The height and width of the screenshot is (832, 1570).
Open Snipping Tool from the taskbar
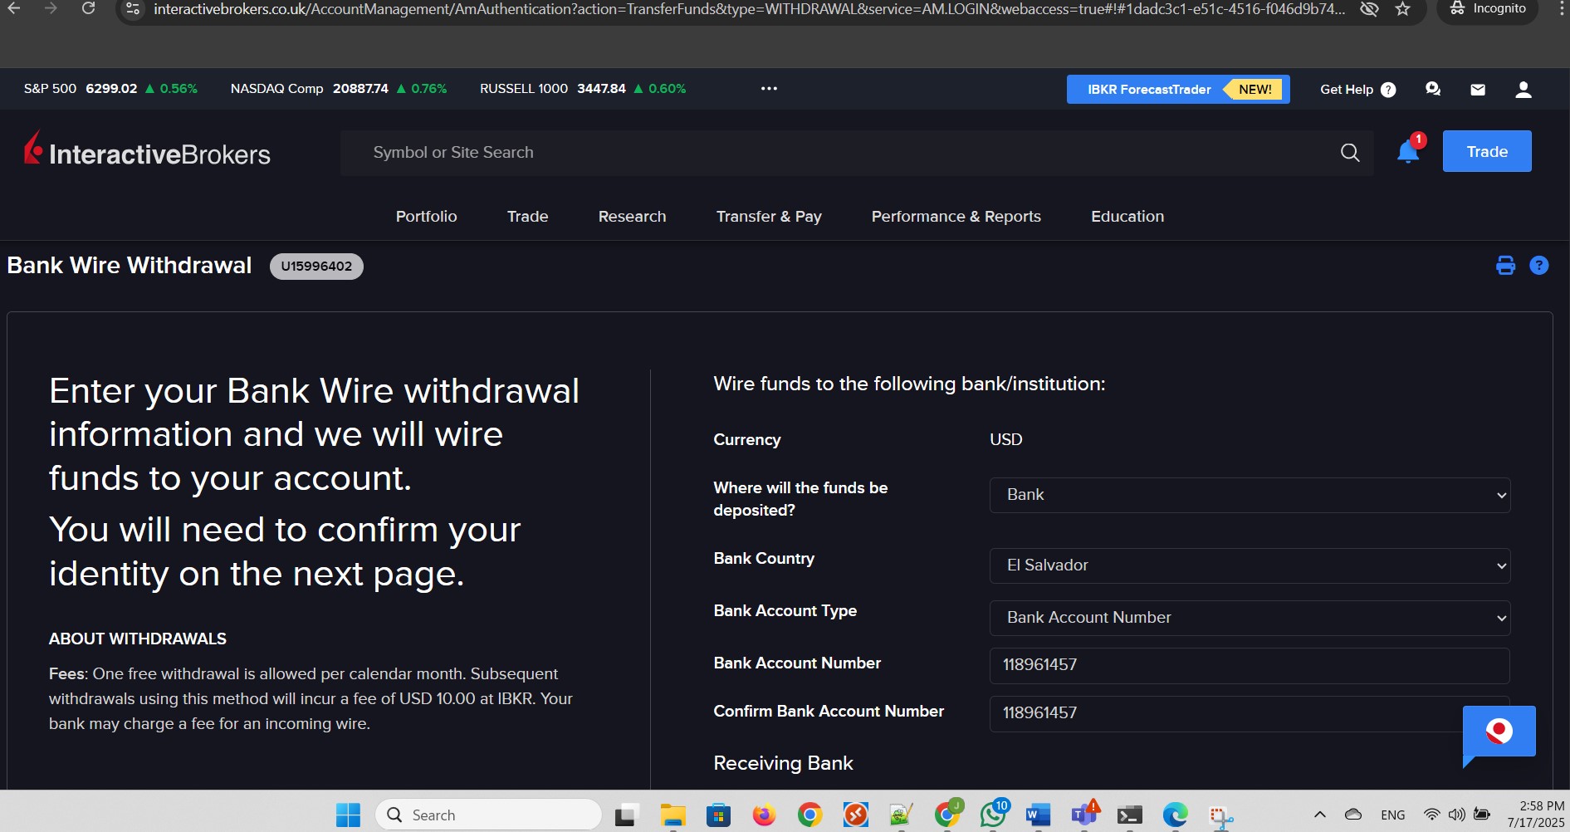point(1220,817)
